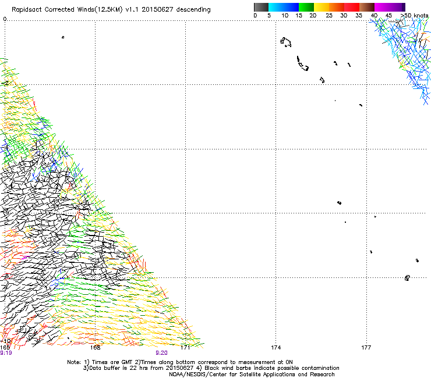Click the purple '9:13' time label
Viewport: 431px width, 378px height.
[6, 353]
